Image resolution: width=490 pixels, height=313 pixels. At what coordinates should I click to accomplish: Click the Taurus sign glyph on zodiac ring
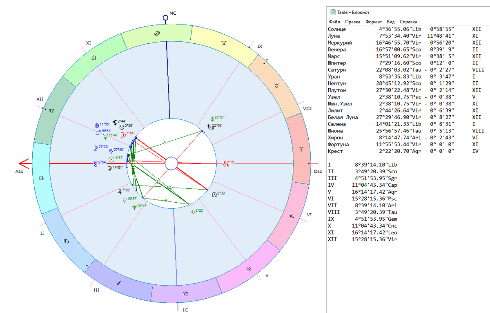277,85
